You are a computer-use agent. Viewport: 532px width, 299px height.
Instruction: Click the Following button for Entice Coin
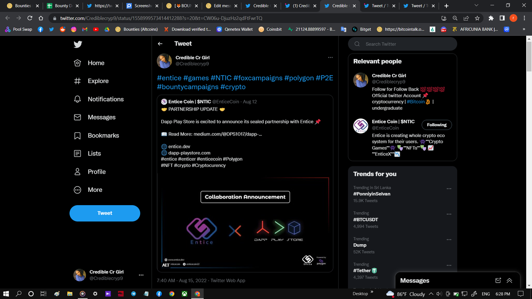point(436,125)
